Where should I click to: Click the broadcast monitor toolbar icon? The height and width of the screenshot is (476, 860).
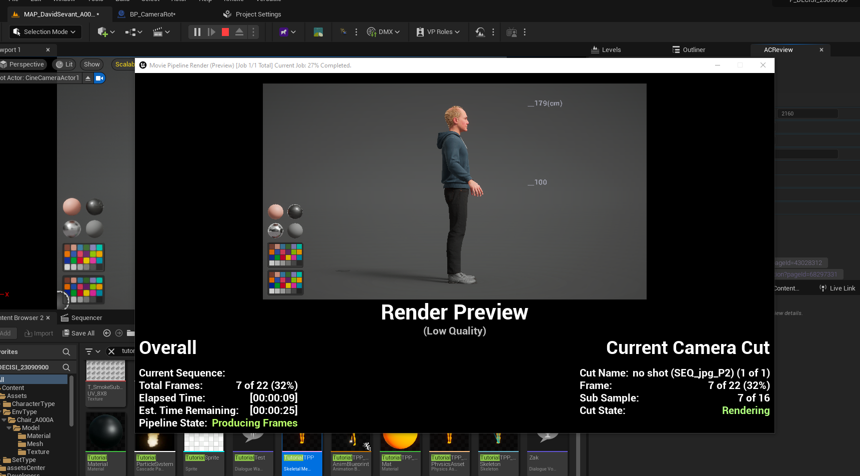[x=512, y=32]
